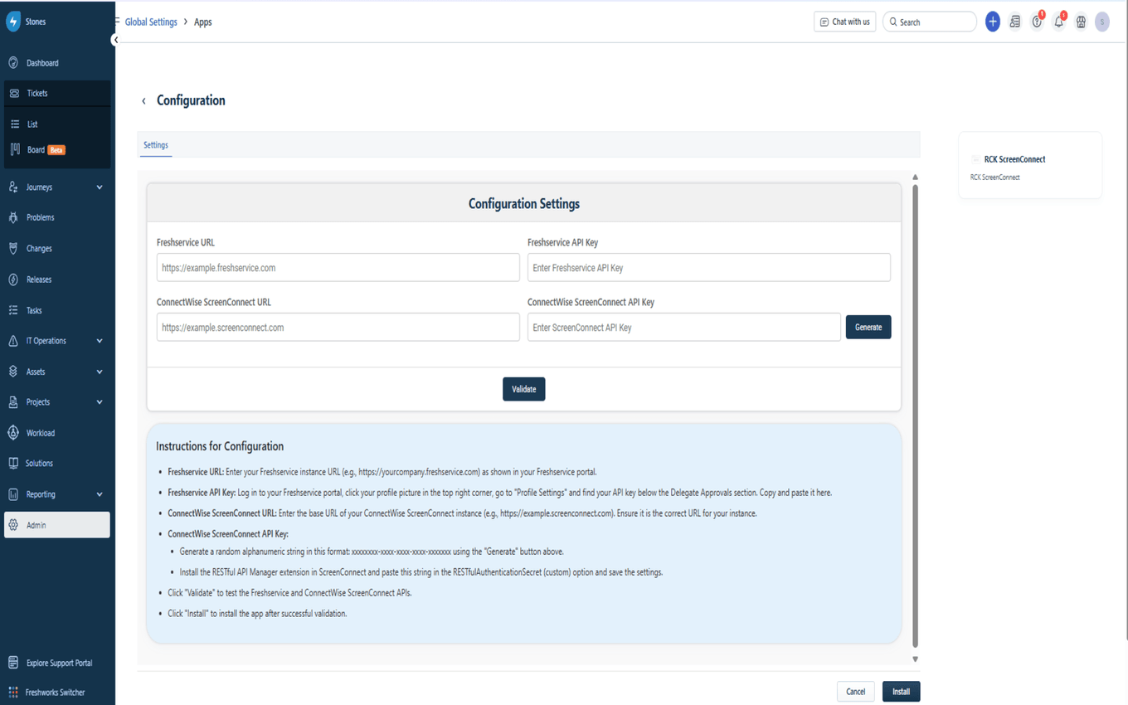Open Chat with us
The height and width of the screenshot is (705, 1128).
point(845,22)
